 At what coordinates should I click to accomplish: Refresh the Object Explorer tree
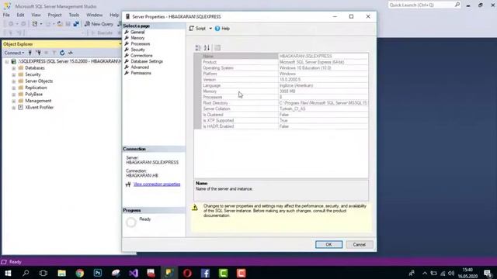point(62,53)
